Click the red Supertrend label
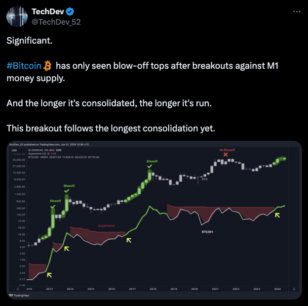 (x=106, y=226)
